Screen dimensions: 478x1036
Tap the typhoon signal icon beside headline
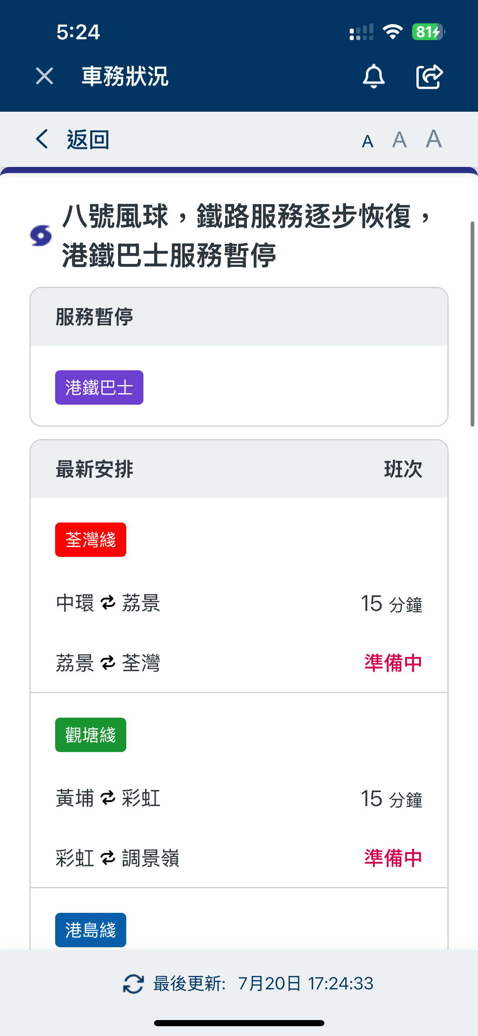point(41,236)
